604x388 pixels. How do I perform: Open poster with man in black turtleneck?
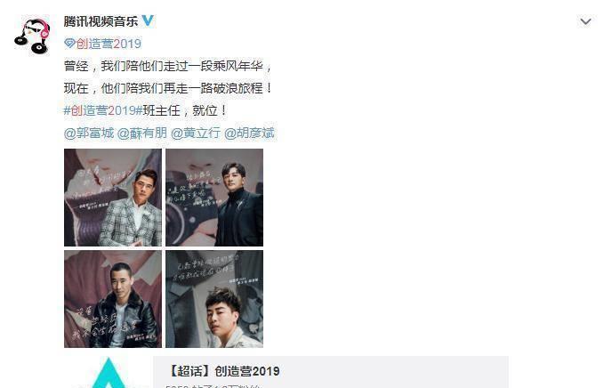(214, 198)
